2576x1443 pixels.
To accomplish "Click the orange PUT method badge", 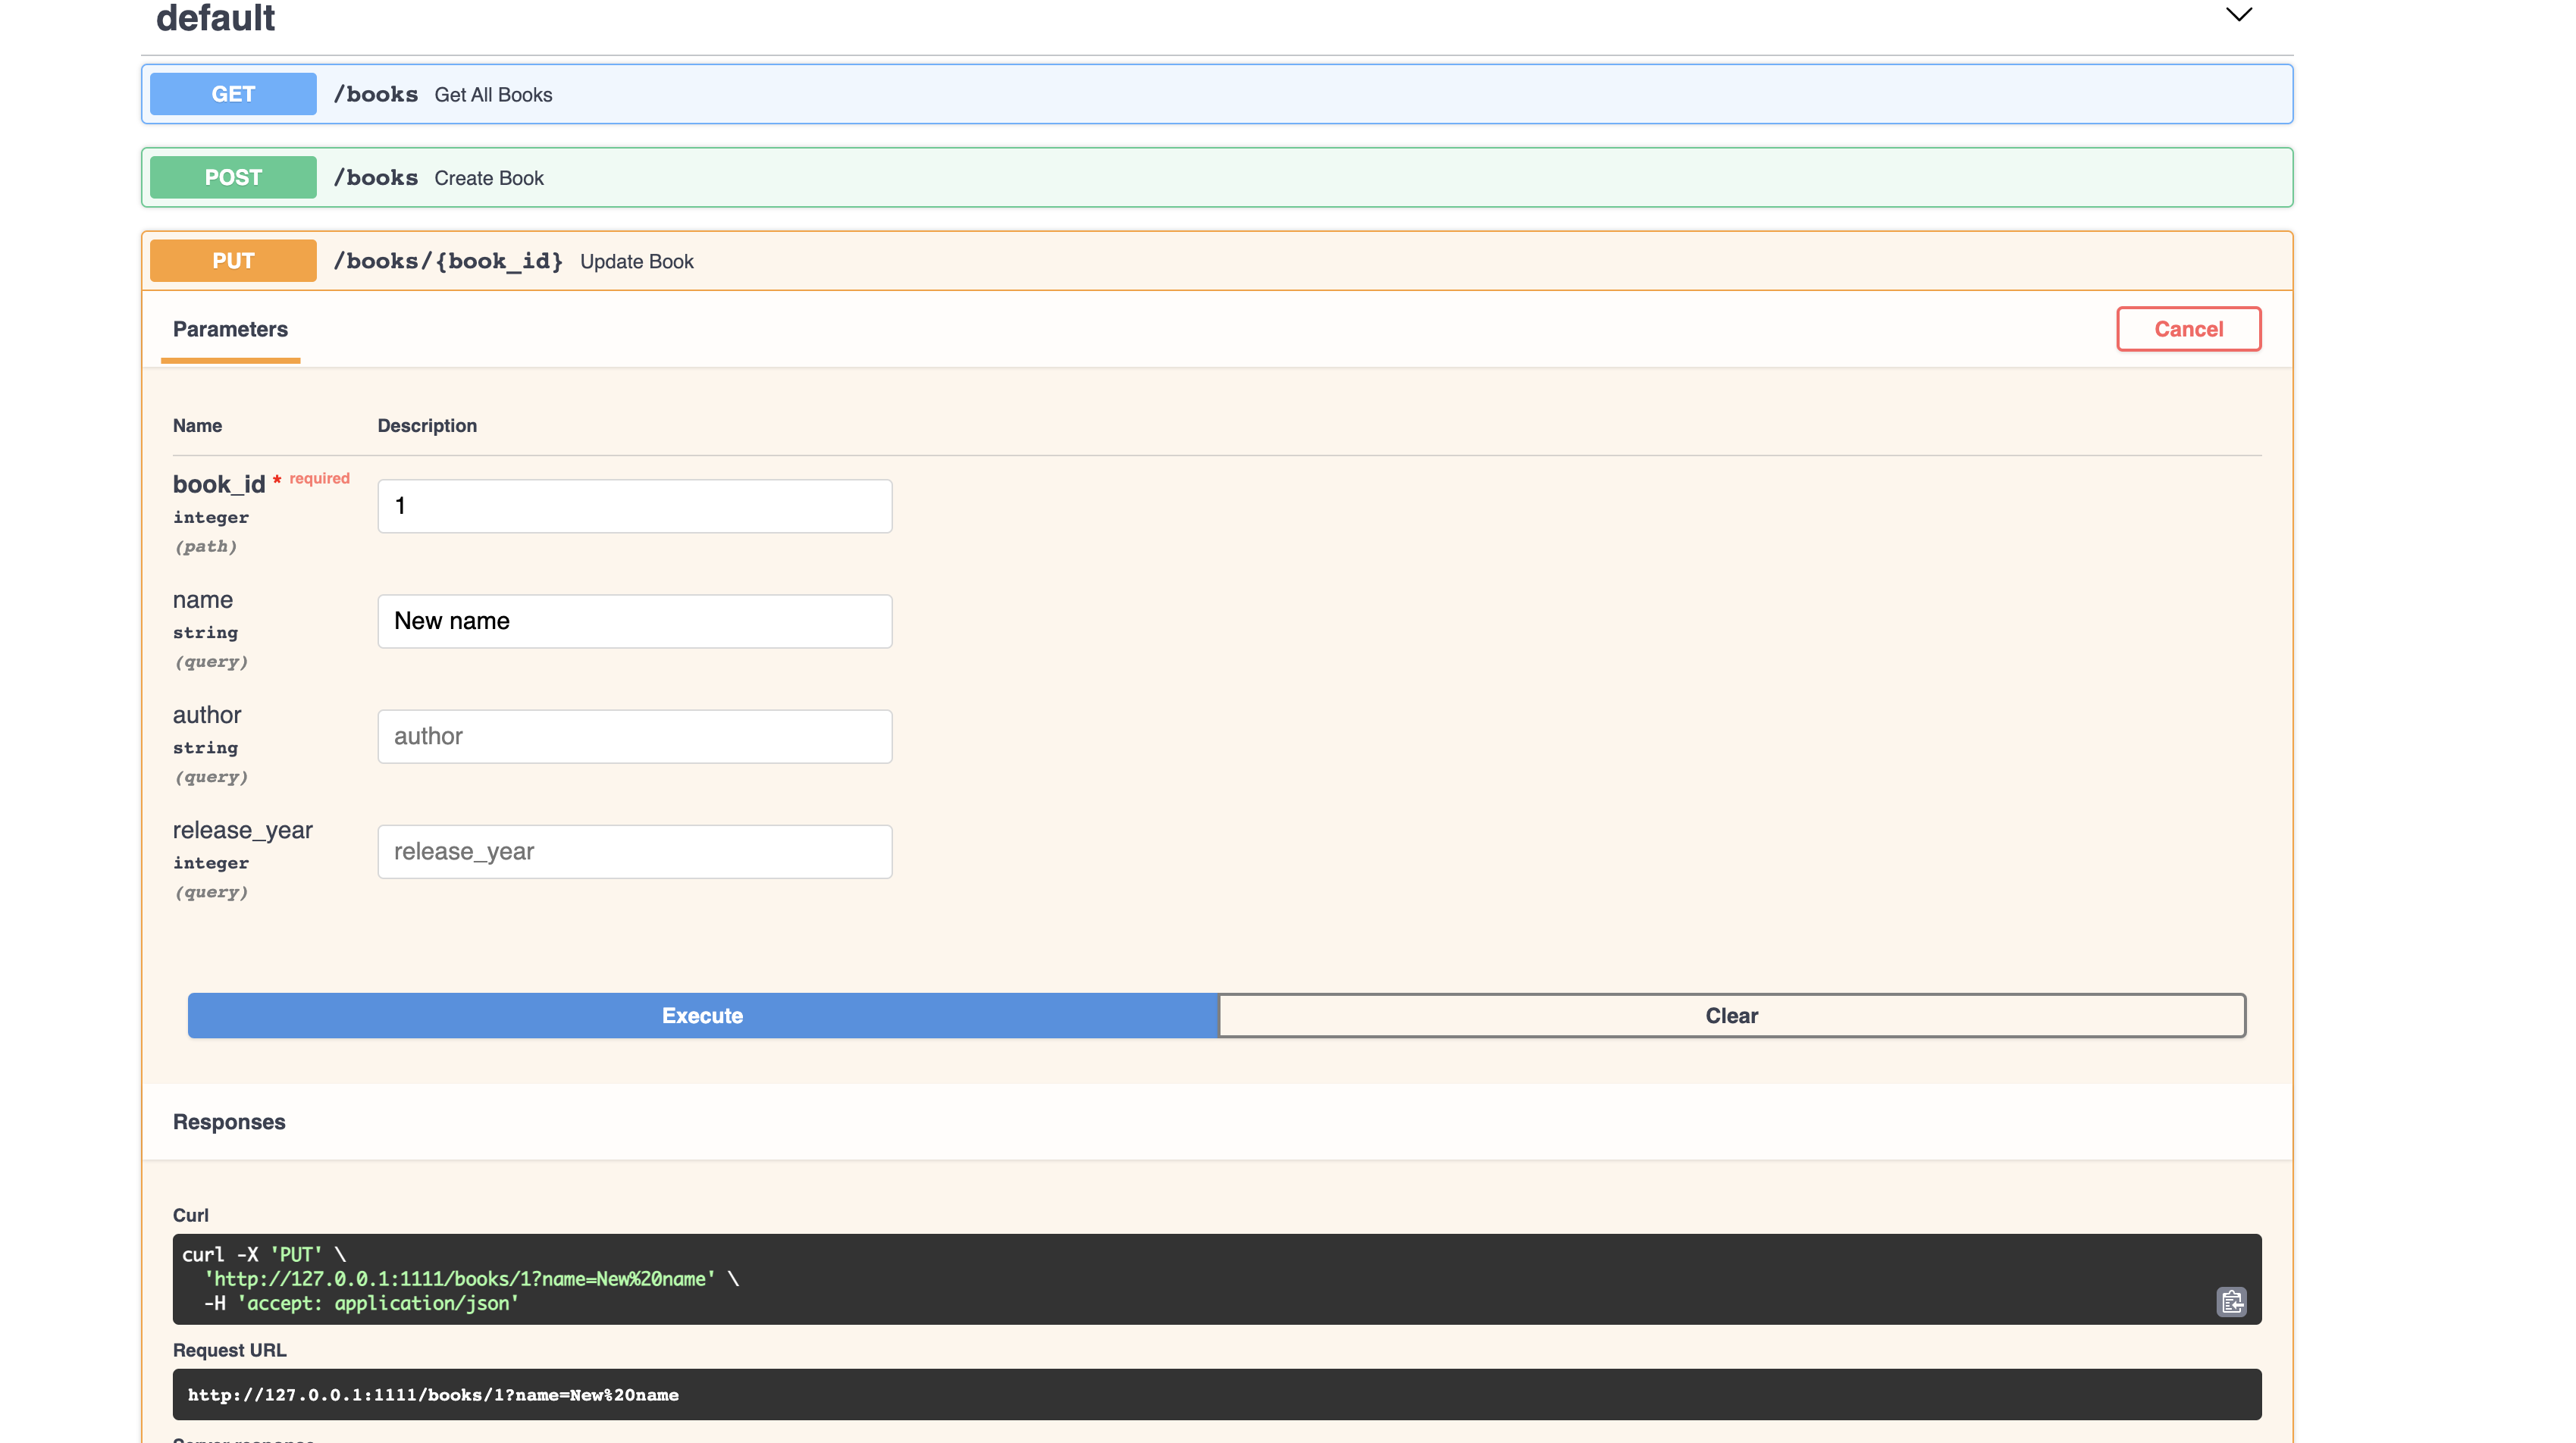I will click(x=233, y=261).
